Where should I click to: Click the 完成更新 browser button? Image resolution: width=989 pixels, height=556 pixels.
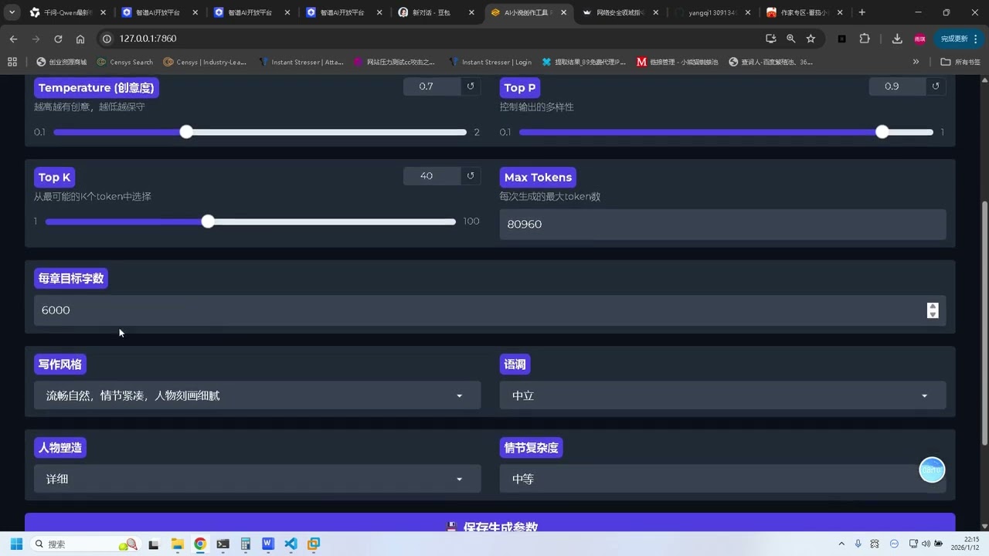tap(959, 39)
